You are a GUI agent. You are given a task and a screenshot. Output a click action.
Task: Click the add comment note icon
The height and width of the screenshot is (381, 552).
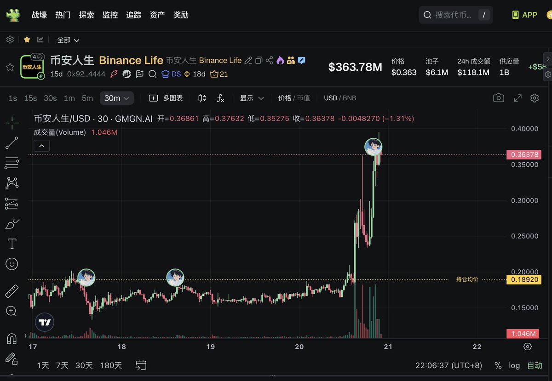click(140, 74)
